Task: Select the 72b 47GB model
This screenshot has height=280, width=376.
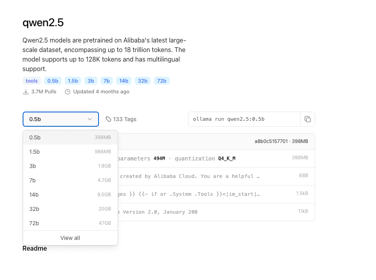Action: coord(70,223)
